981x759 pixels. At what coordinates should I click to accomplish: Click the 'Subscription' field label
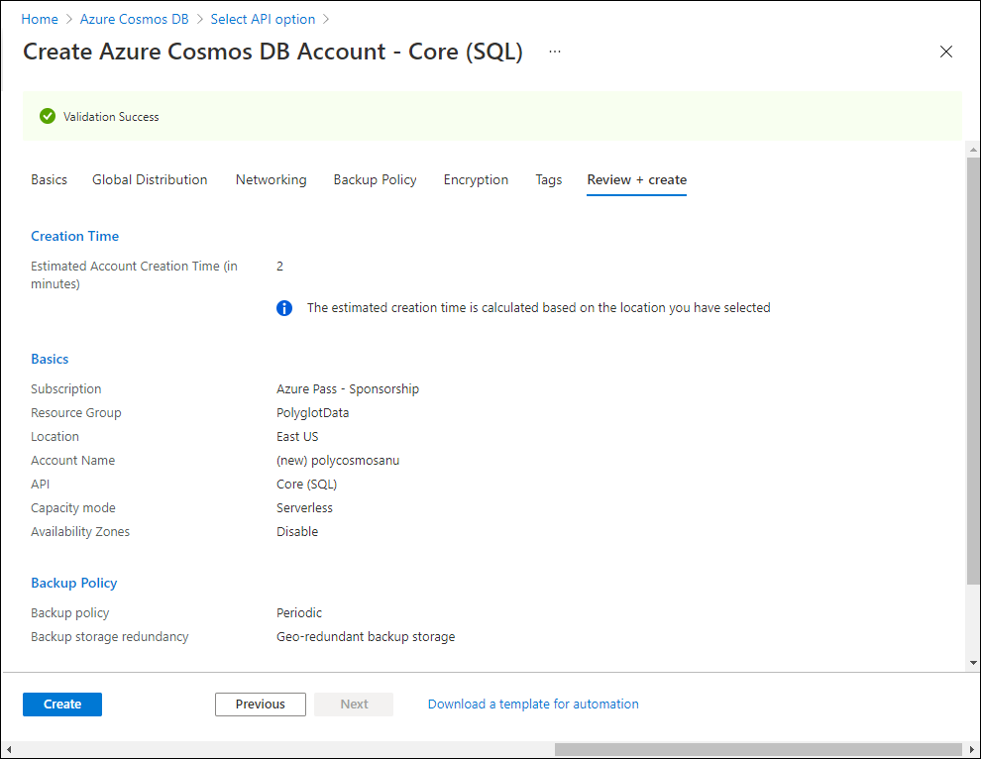pos(65,388)
